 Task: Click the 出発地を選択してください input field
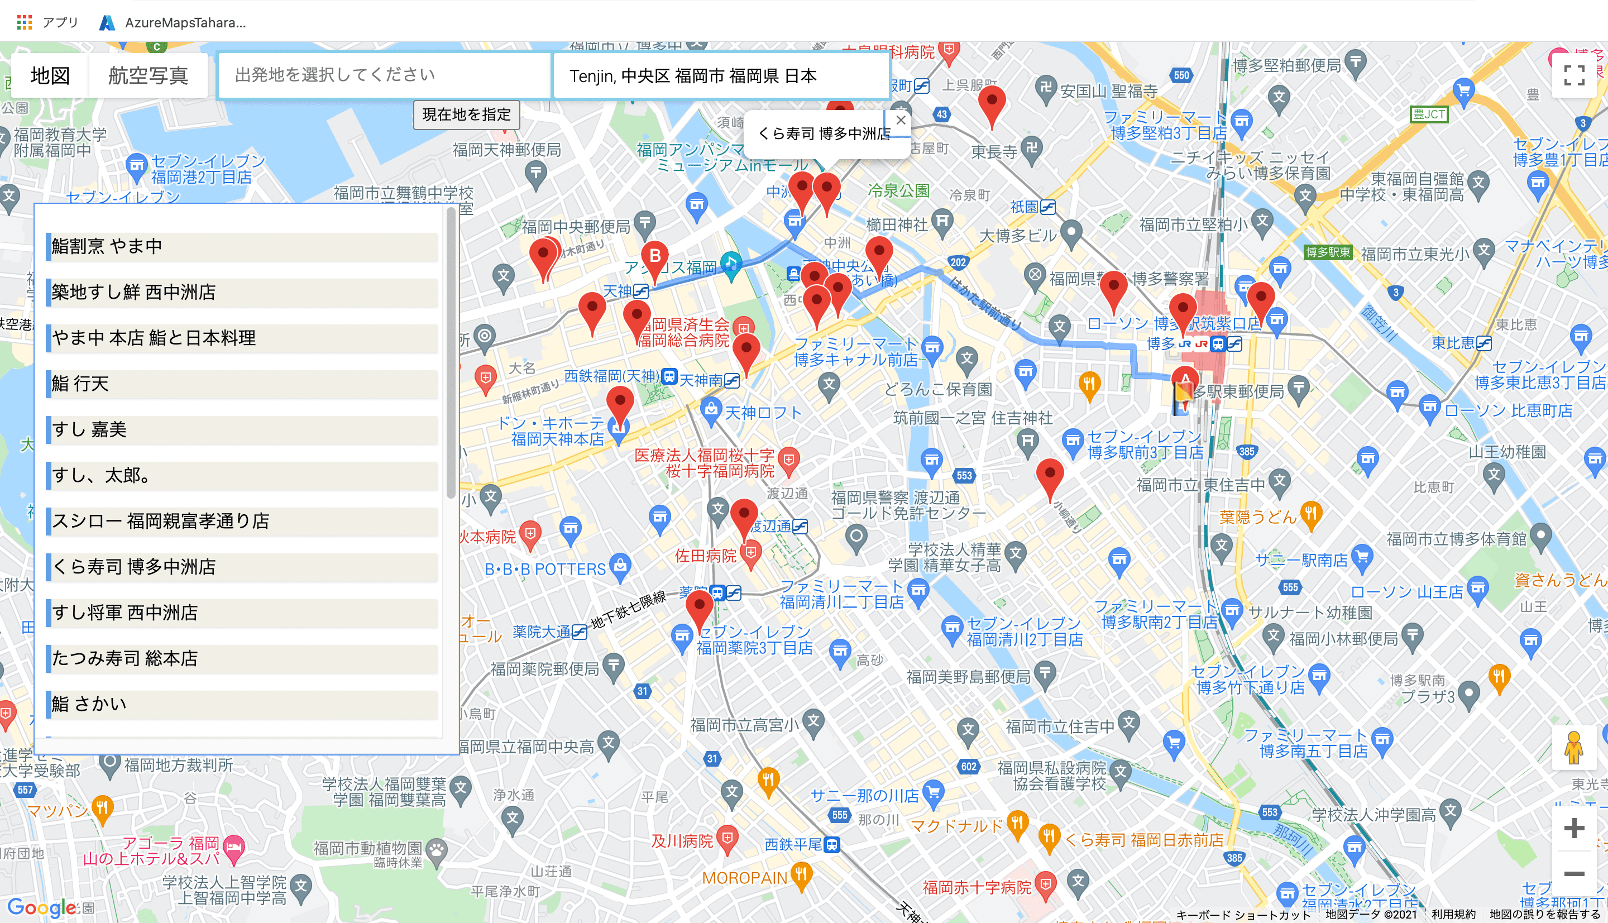(x=384, y=75)
